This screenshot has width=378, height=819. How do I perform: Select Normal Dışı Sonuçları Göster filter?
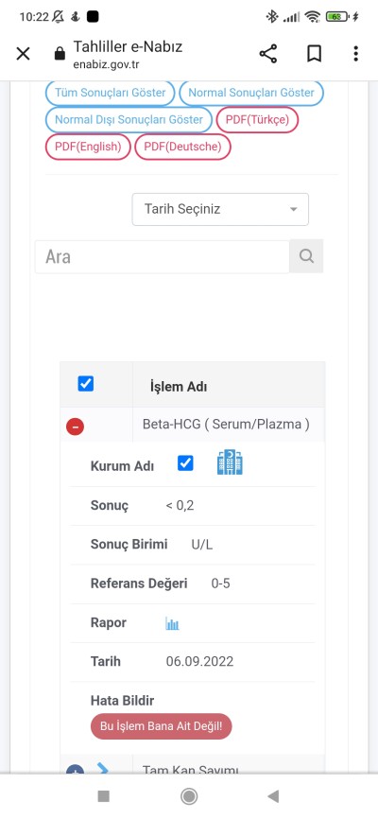pos(129,119)
